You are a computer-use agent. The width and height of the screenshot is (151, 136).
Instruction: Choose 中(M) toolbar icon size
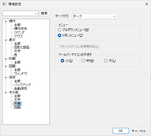tap(83, 61)
